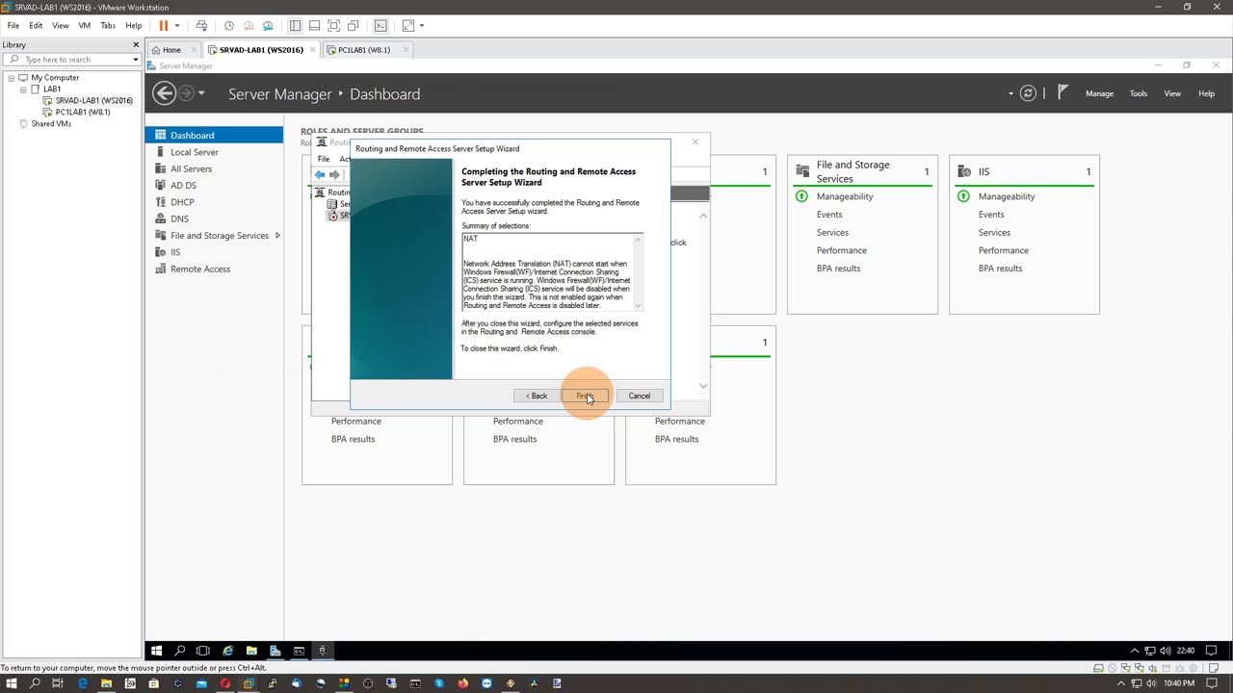Open guest volume control icon

click(x=1165, y=651)
